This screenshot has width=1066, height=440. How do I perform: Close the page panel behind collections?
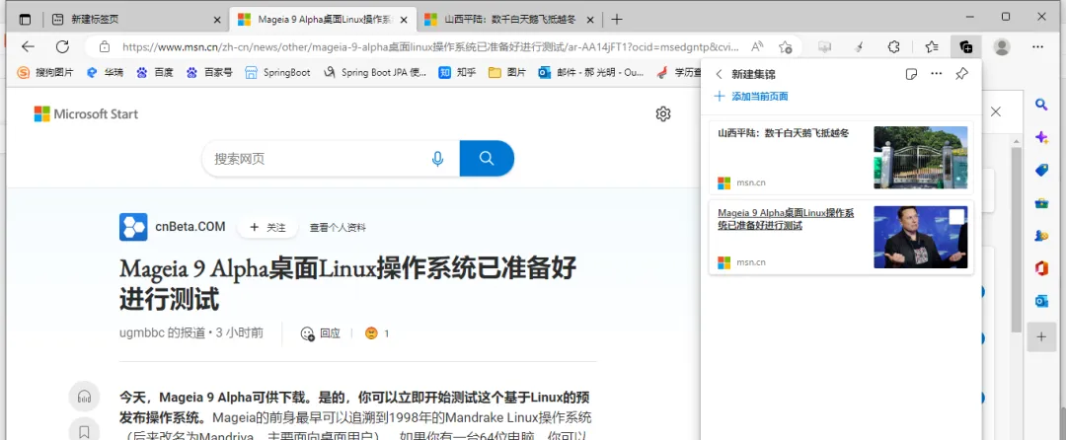995,111
